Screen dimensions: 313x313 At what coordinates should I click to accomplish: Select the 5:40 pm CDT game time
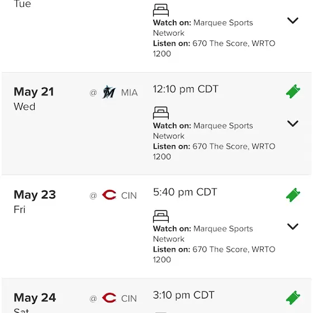[185, 192]
